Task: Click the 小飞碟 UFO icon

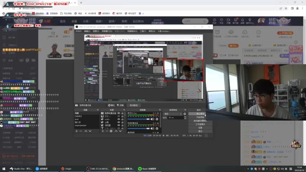Action: [231, 32]
